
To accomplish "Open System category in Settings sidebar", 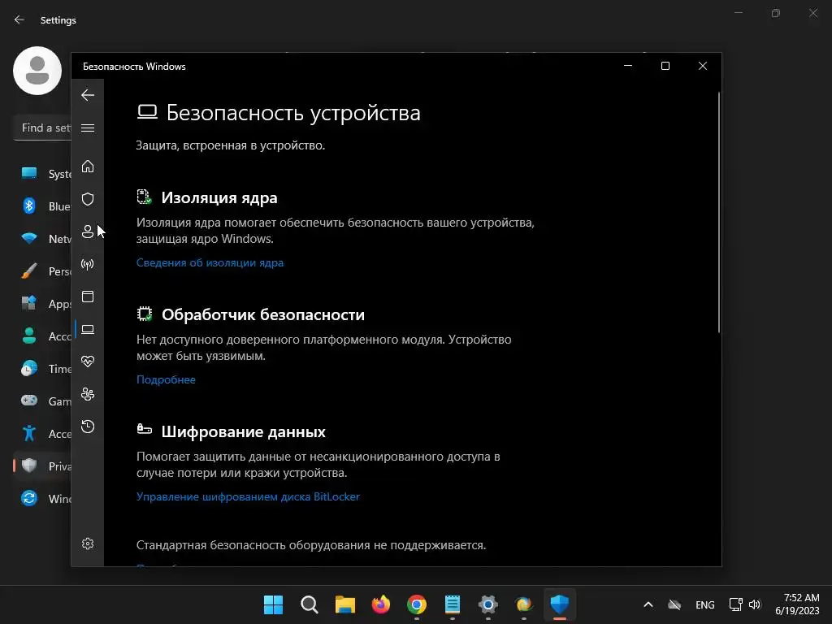I will coord(42,174).
